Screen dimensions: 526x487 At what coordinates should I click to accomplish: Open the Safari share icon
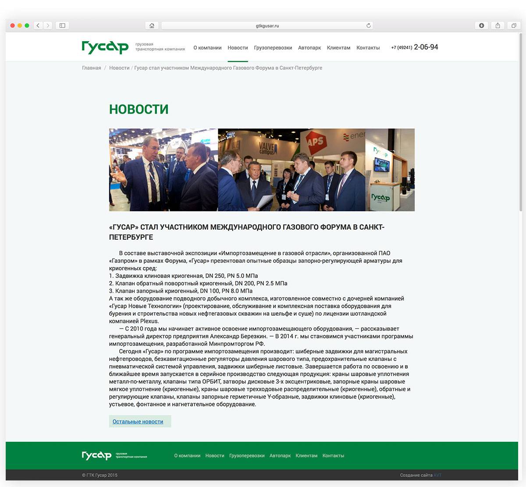[498, 25]
